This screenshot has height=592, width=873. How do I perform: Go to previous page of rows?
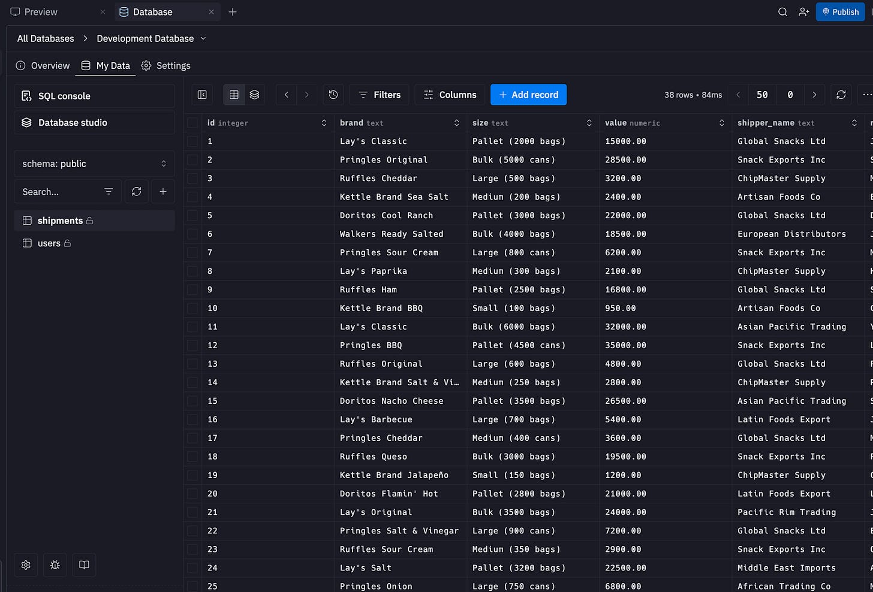point(738,95)
